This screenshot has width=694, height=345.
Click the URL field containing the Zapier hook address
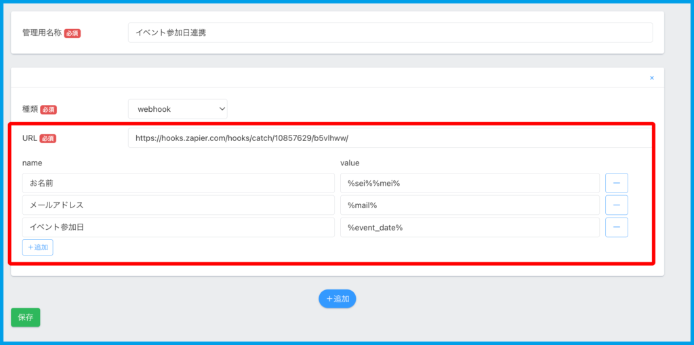click(390, 138)
